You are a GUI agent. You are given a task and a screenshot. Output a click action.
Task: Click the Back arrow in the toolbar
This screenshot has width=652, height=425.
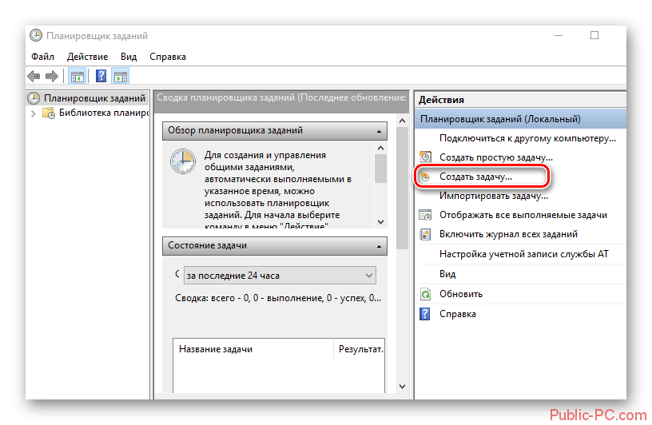point(34,77)
